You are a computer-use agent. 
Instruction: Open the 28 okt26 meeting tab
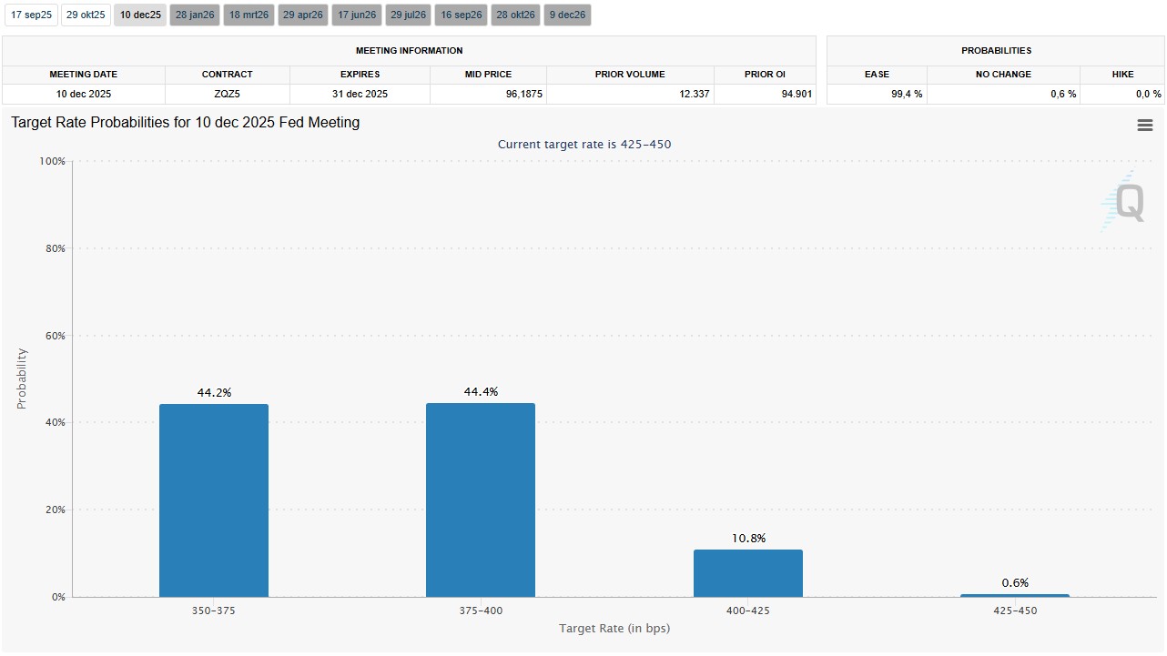tap(515, 15)
